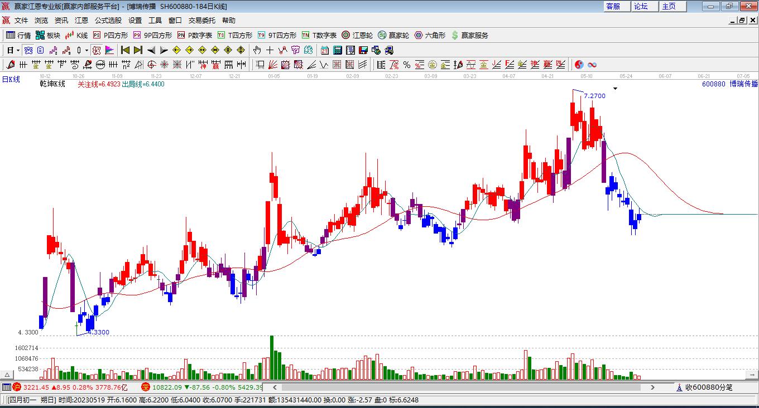The width and height of the screenshot is (759, 408).
Task: Click the 论坛 forum button
Action: [644, 6]
